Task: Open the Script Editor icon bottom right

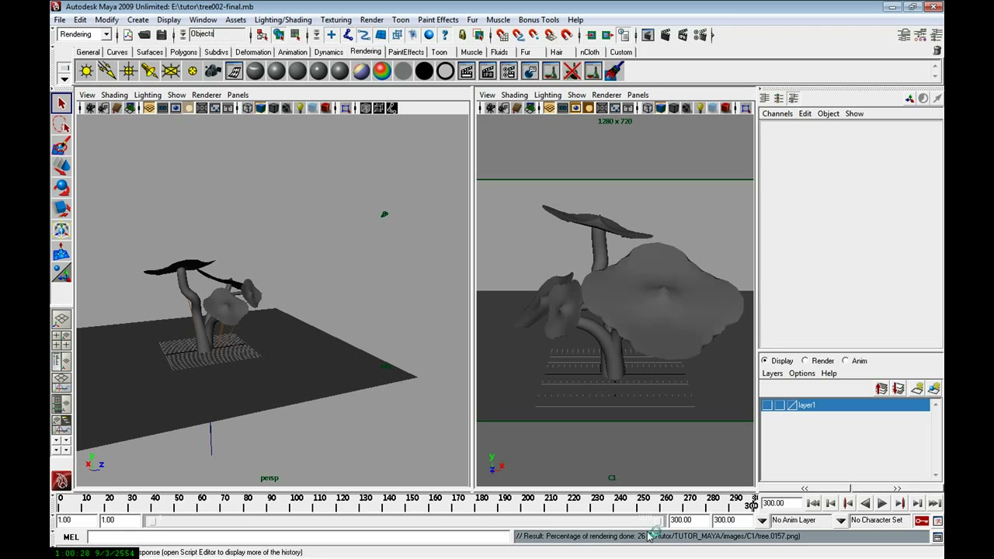Action: pyautogui.click(x=937, y=536)
